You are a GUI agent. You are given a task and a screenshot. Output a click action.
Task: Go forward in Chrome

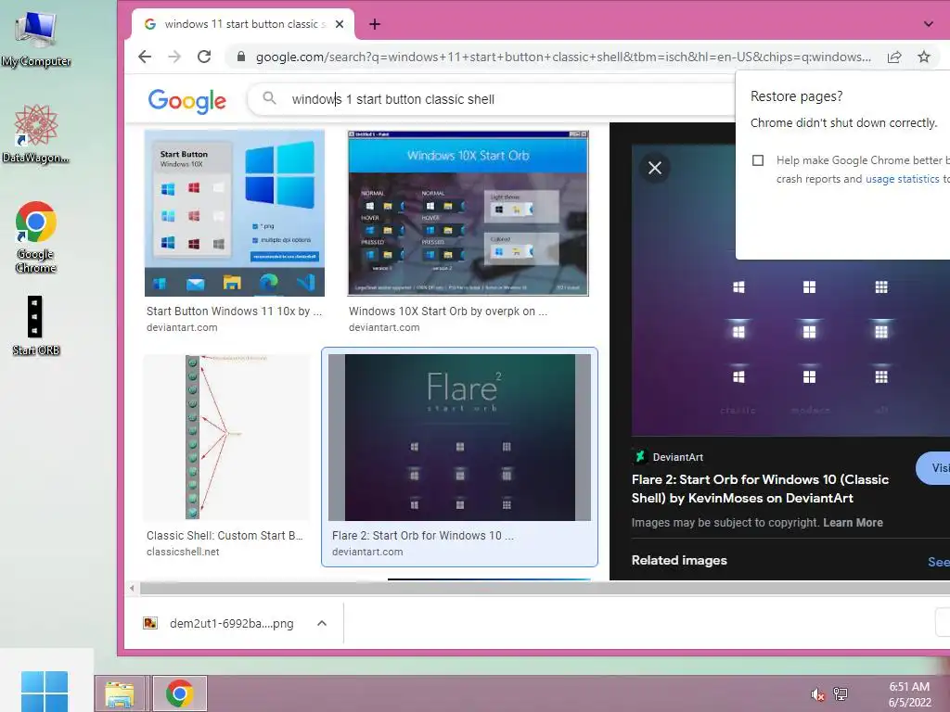[x=174, y=57]
